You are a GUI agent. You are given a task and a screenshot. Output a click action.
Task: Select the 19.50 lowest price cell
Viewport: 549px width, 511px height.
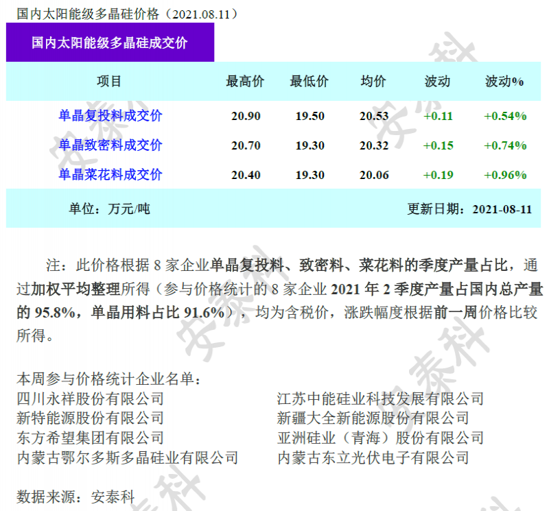(309, 116)
